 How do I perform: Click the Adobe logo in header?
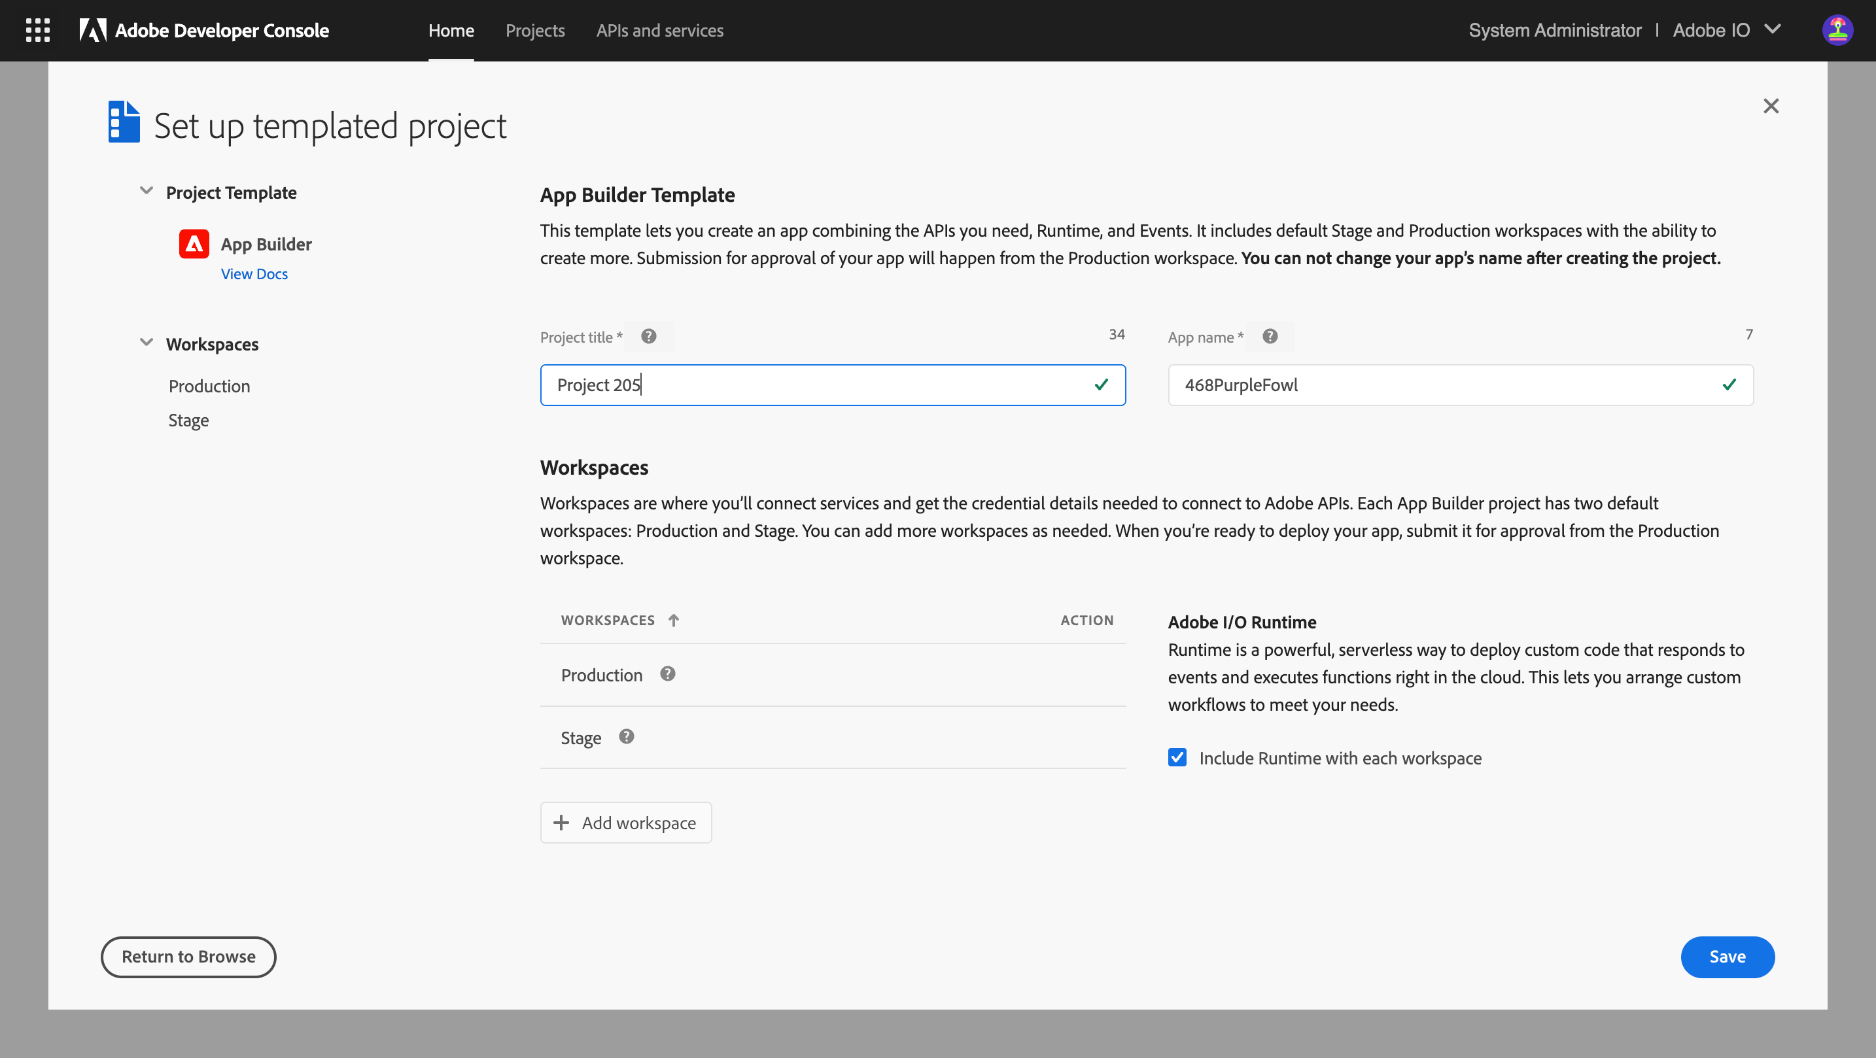(92, 31)
